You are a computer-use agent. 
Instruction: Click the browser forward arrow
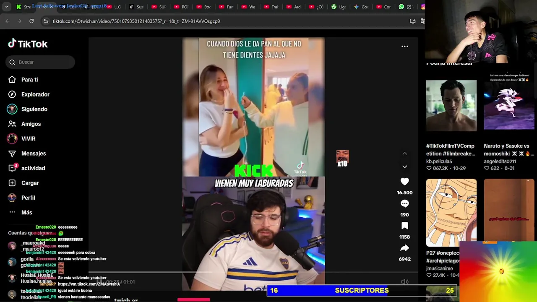tap(19, 21)
